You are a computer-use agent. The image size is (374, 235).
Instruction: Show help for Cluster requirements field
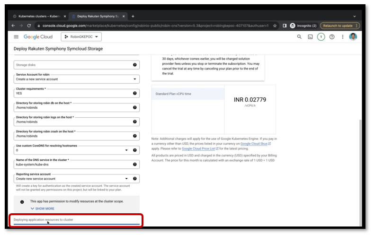click(x=135, y=94)
